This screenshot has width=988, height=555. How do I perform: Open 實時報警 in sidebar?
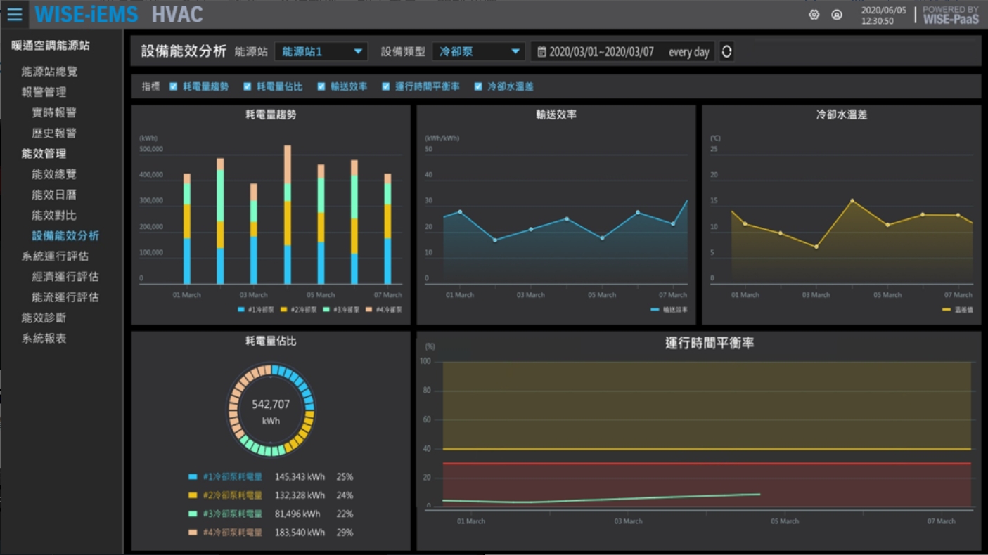[54, 112]
